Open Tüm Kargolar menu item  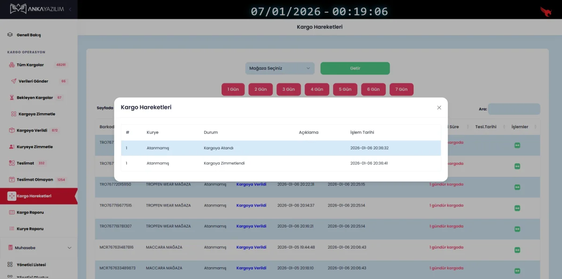[x=30, y=65]
